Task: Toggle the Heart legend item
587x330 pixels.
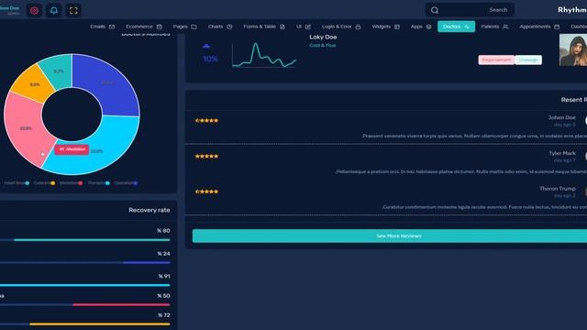Action: (x=17, y=183)
